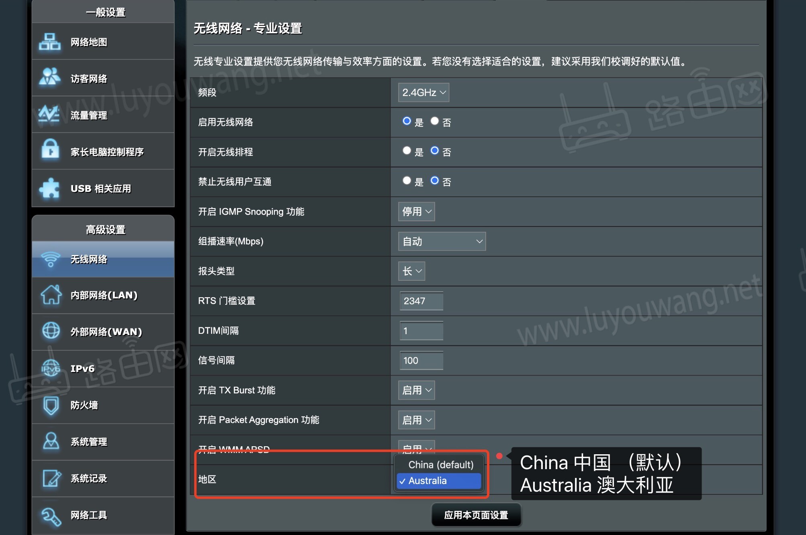Enable 禁止无线用户互通 by selecting 是
The height and width of the screenshot is (535, 806).
tap(407, 181)
